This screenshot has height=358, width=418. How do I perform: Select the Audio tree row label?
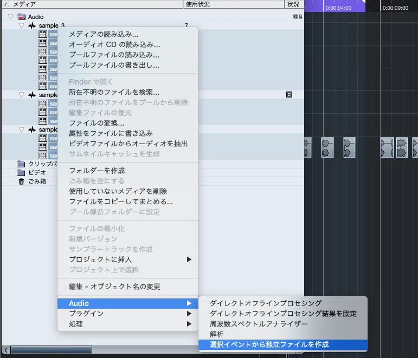pos(36,17)
